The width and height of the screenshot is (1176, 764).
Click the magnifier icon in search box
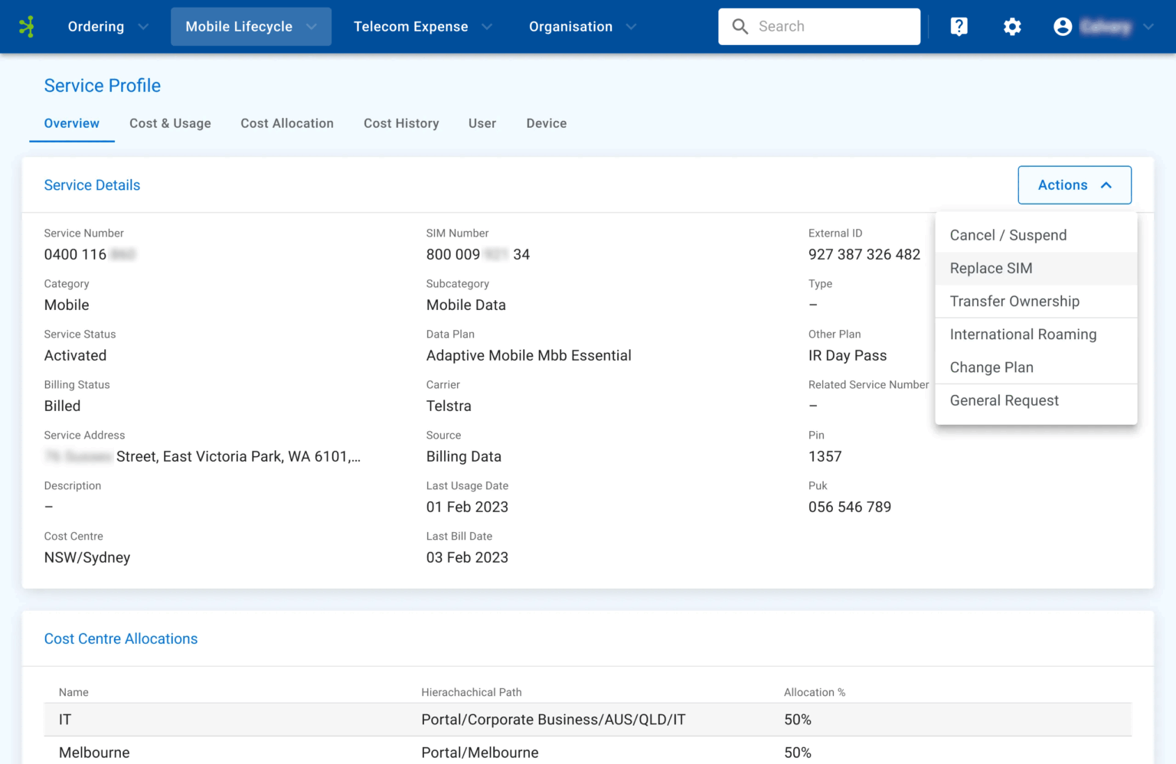coord(740,27)
